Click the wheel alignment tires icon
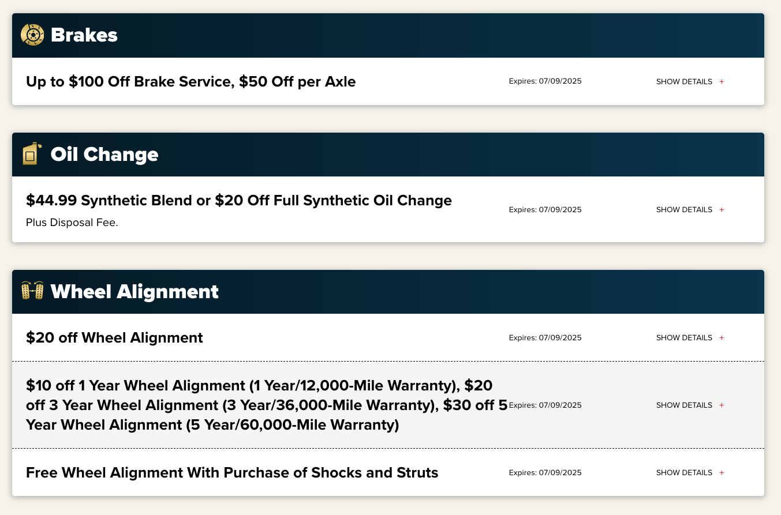781x515 pixels. [32, 291]
